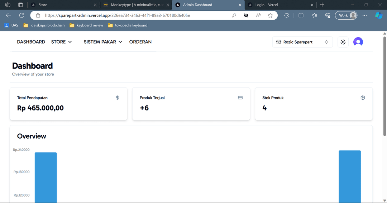
Task: Open the Work profile button
Action: [x=346, y=15]
